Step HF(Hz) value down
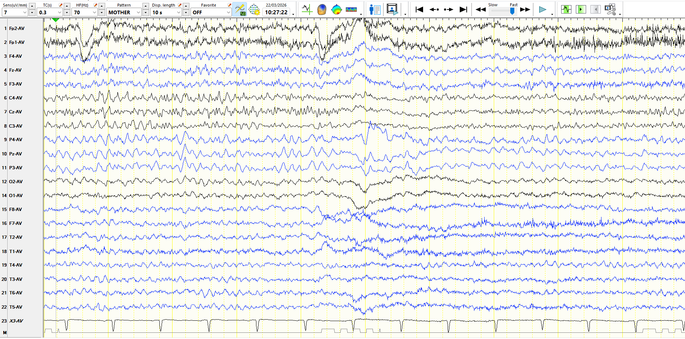 click(x=102, y=13)
